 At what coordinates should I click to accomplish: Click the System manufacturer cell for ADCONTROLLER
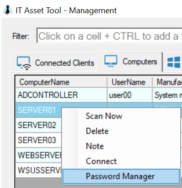click(167, 95)
